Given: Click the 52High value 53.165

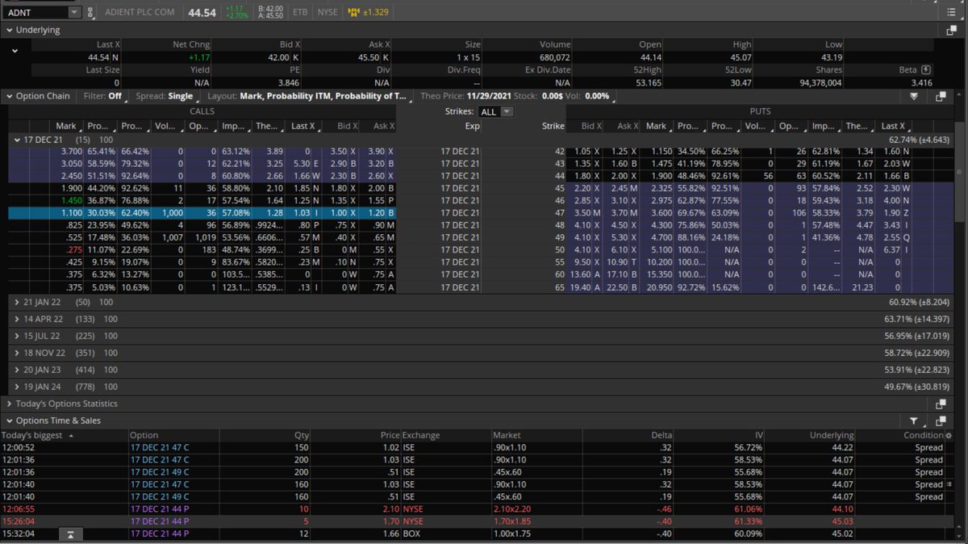Looking at the screenshot, I should (x=649, y=82).
